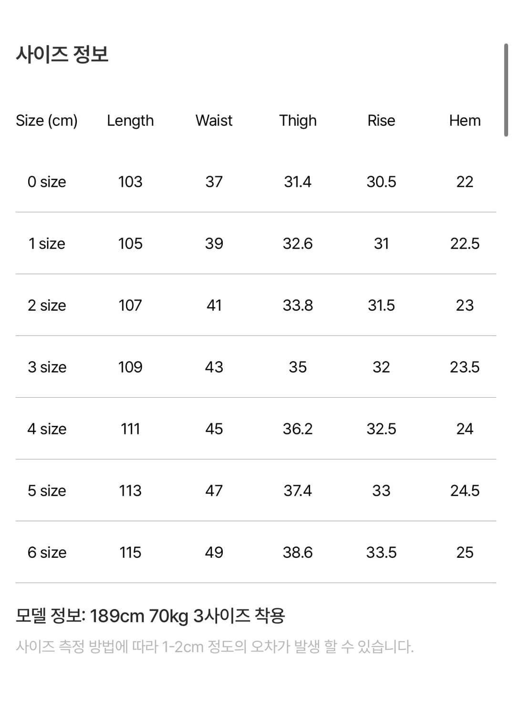Click the Rise column header
This screenshot has width=512, height=717.
[381, 120]
